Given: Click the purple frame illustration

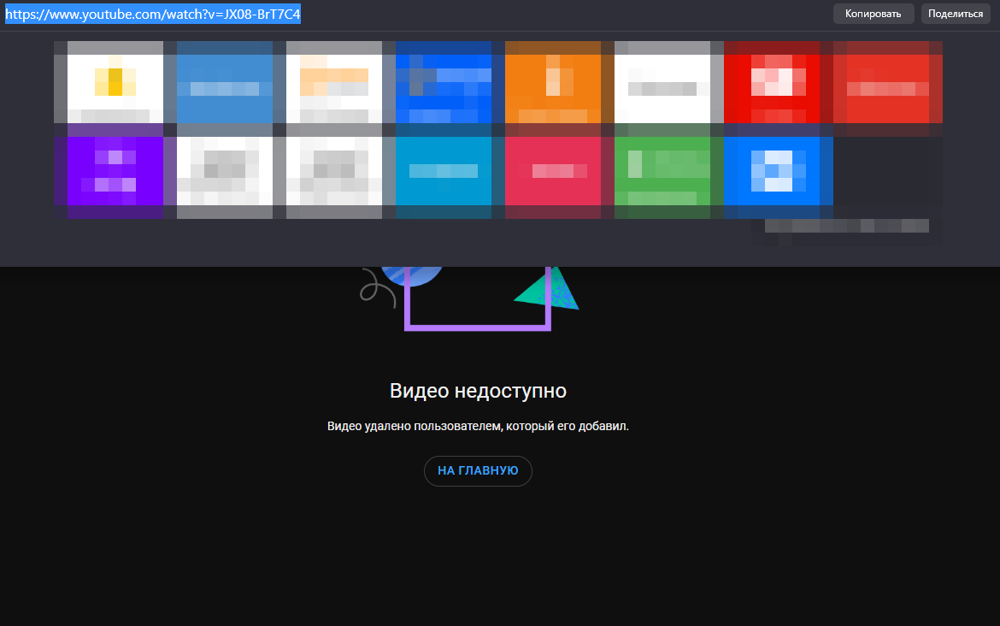Looking at the screenshot, I should coord(478,325).
